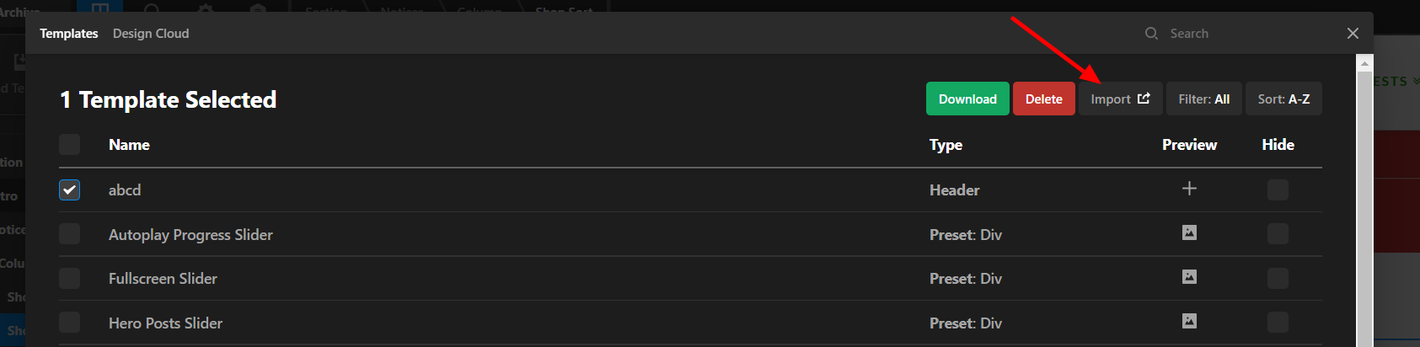
Task: Toggle the select-all checkbox beside Name
Action: point(70,145)
